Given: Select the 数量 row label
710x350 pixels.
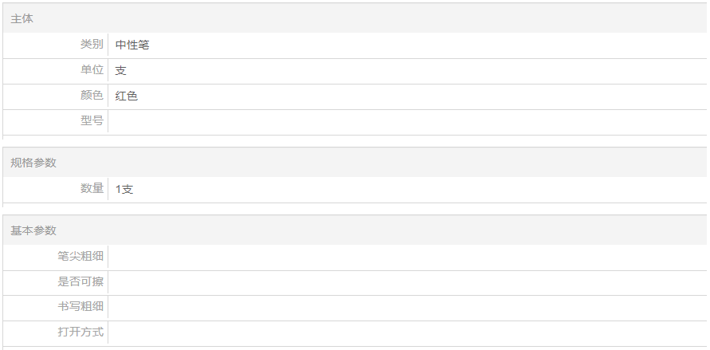Looking at the screenshot, I should [92, 189].
